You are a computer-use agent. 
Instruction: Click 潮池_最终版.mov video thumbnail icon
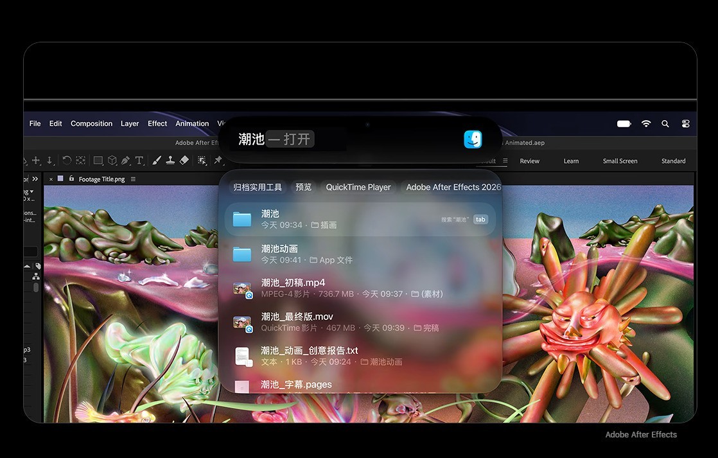pyautogui.click(x=243, y=324)
